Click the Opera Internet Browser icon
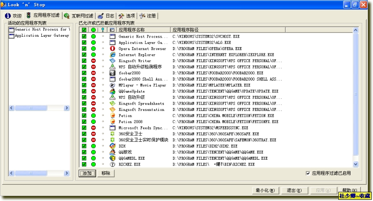 coord(112,49)
